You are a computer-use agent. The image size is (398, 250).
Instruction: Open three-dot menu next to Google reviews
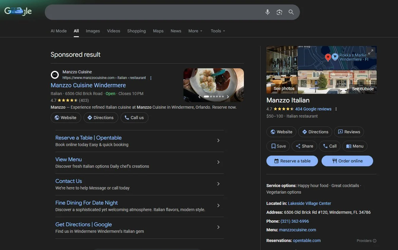click(x=336, y=109)
